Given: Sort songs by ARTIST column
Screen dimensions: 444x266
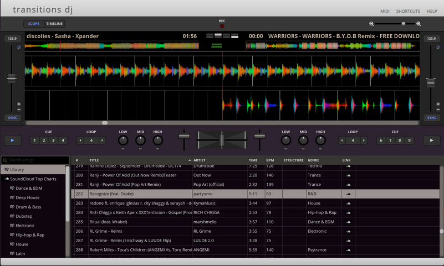Looking at the screenshot, I should [220, 160].
